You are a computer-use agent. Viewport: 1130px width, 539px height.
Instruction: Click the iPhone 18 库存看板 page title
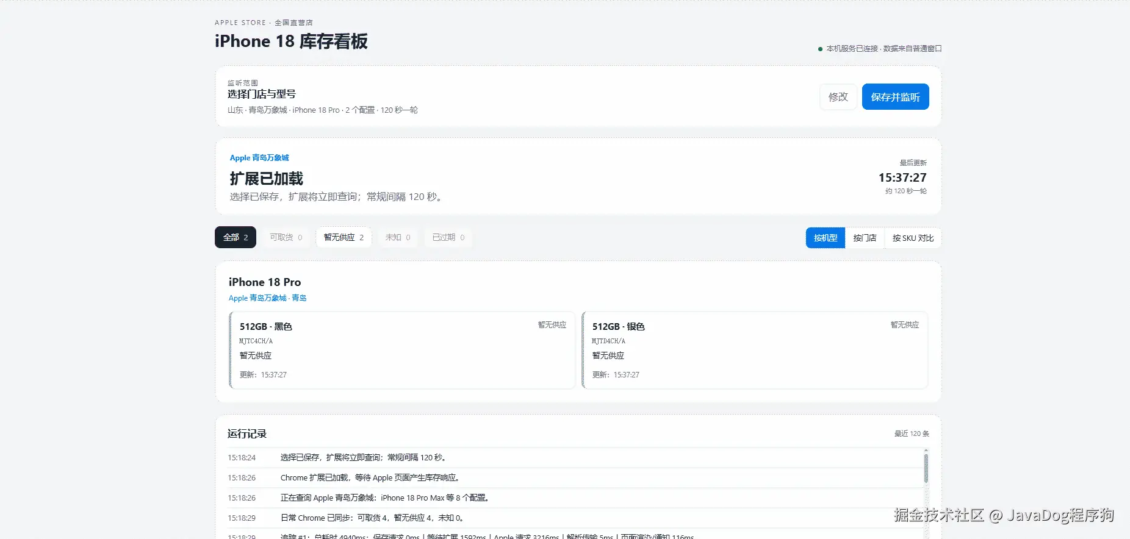[291, 41]
